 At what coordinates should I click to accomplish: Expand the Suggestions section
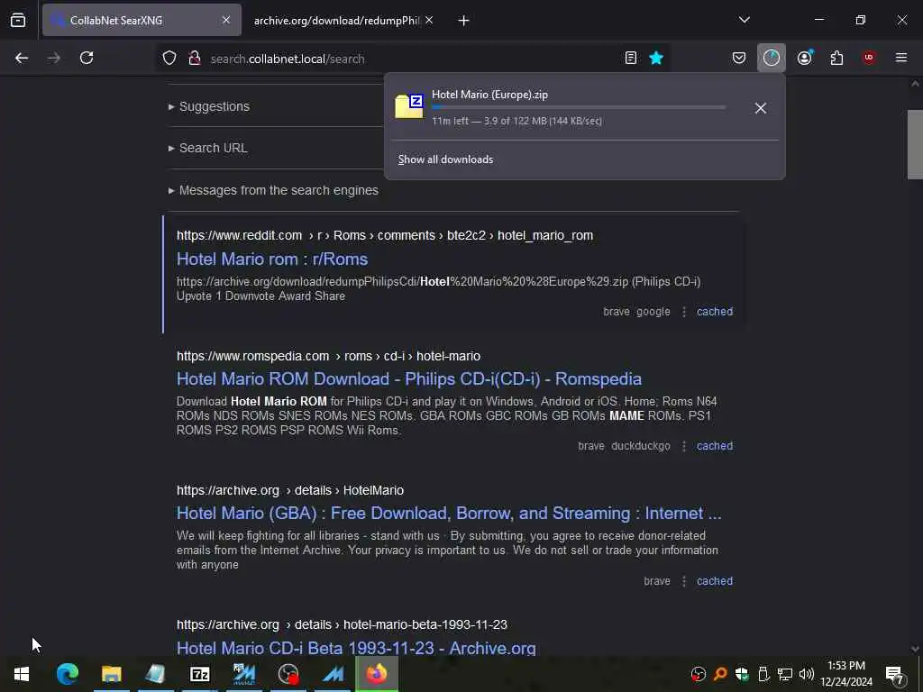pos(209,106)
